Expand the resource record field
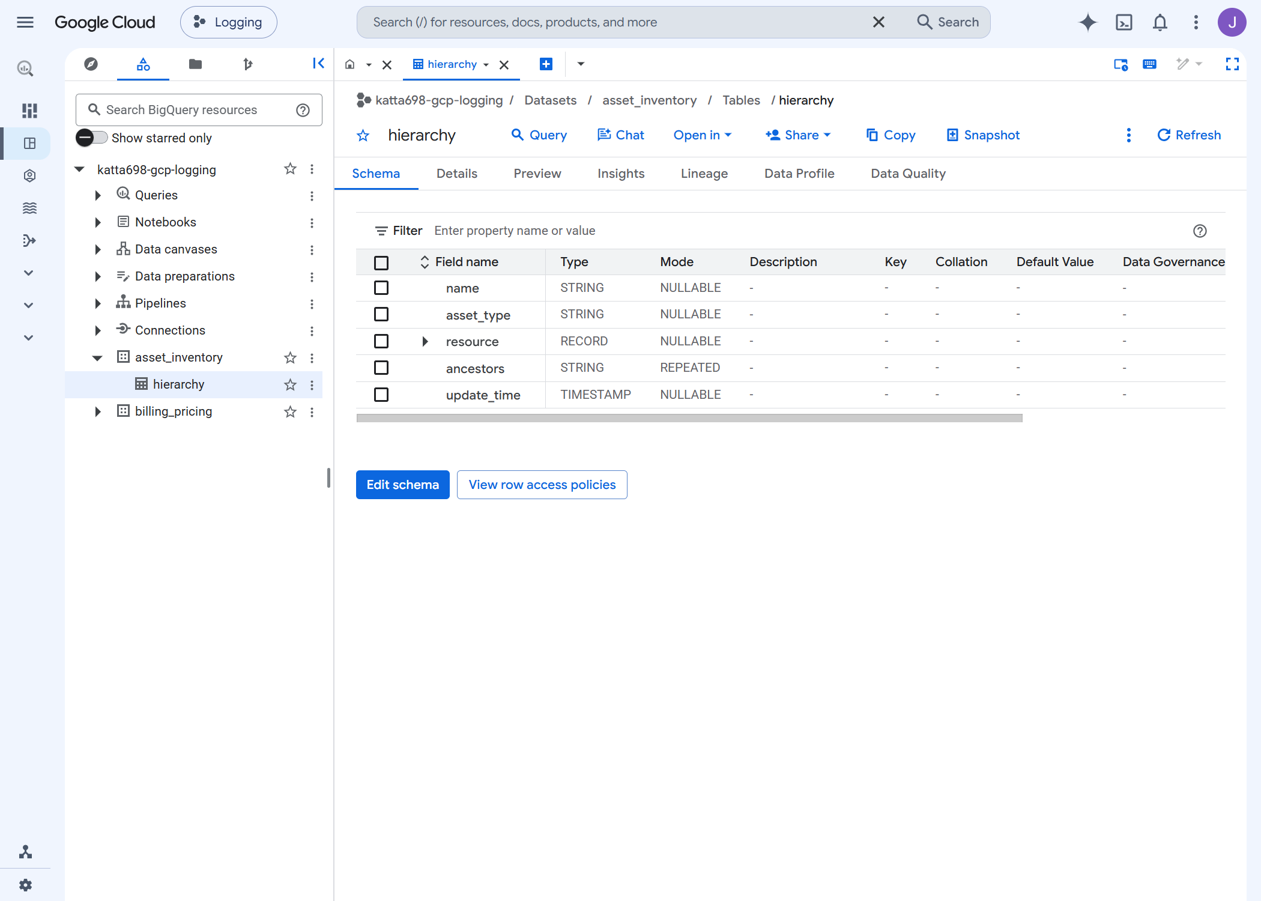This screenshot has height=901, width=1261. point(425,341)
